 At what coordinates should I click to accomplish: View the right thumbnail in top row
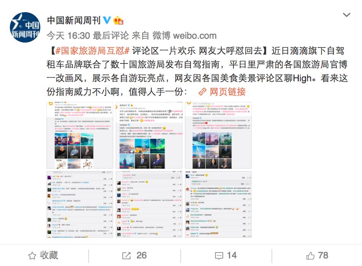(x=218, y=135)
